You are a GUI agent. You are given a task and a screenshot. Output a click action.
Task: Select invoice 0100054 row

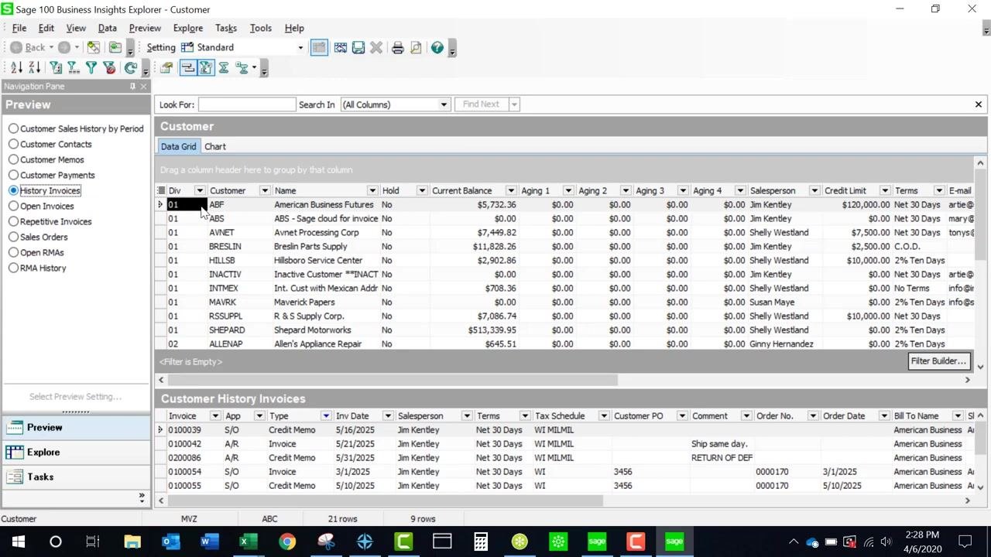(563, 472)
